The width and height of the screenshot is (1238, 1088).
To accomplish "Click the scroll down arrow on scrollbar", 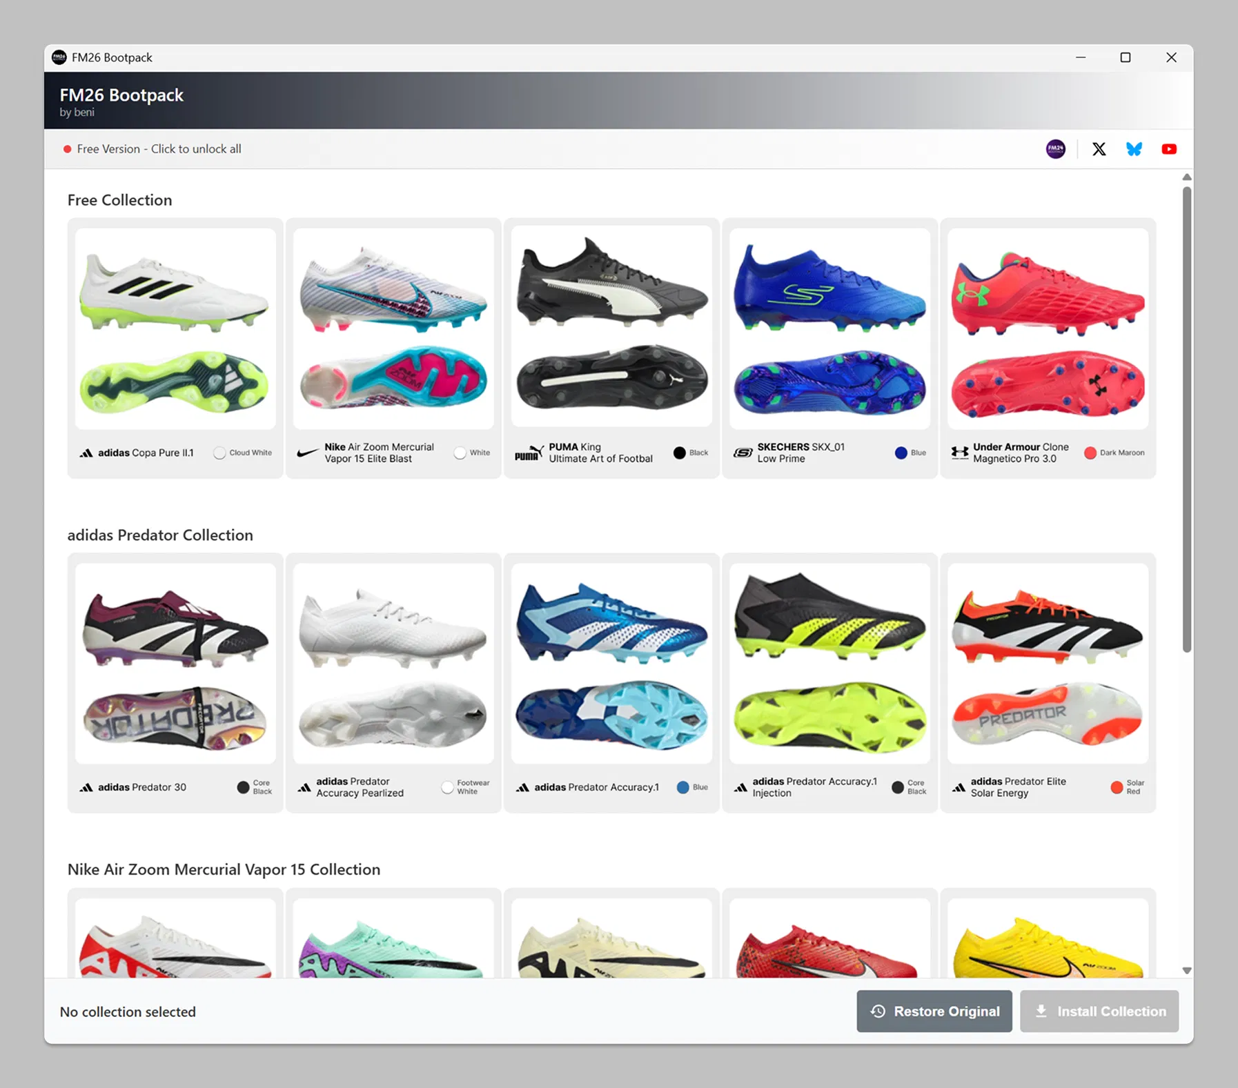I will 1186,970.
